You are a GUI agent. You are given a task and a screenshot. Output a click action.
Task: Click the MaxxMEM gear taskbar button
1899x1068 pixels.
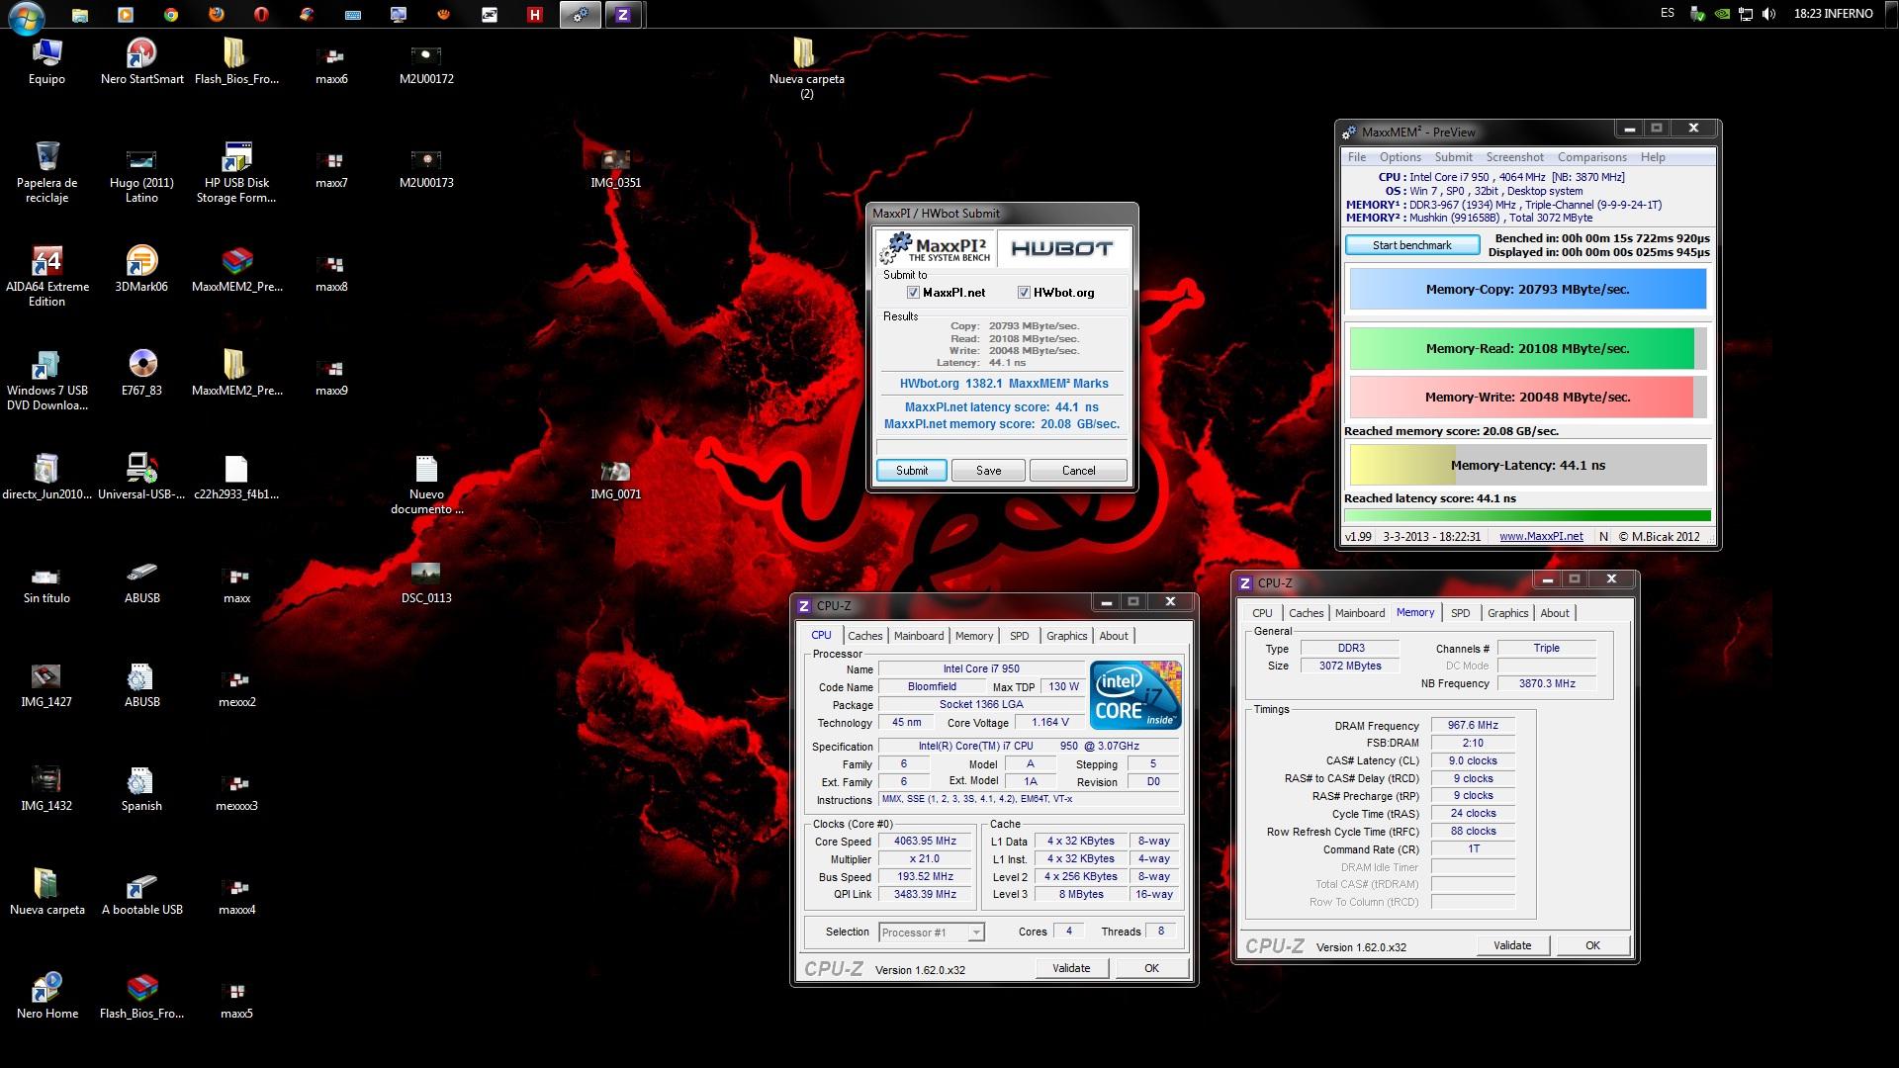click(580, 14)
